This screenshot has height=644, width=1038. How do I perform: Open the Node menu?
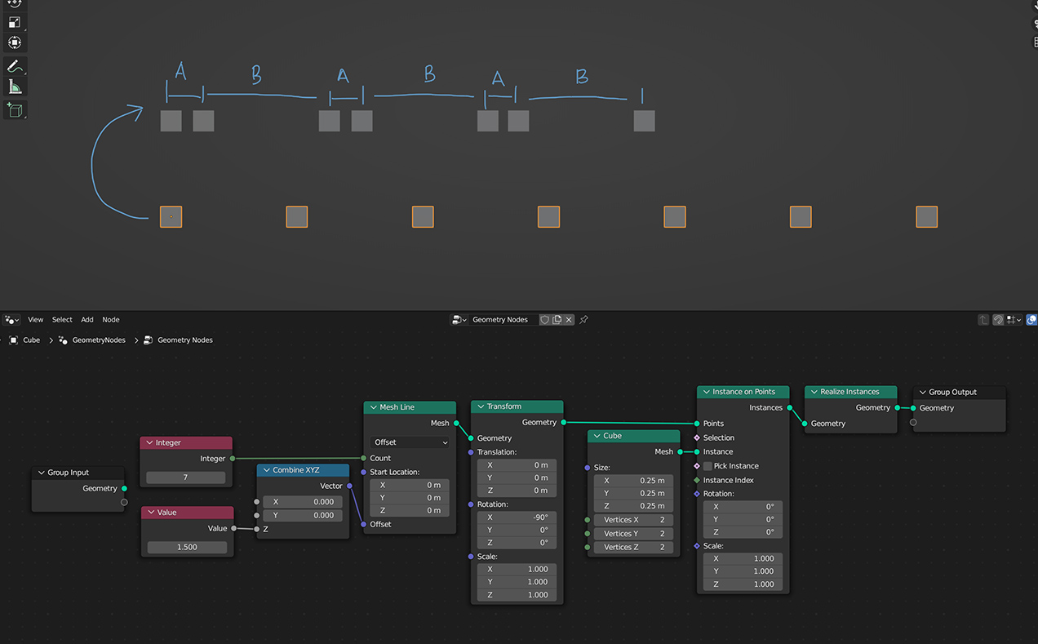pyautogui.click(x=110, y=319)
